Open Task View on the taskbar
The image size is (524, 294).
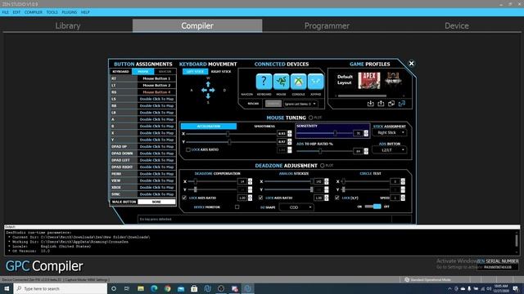click(127, 288)
